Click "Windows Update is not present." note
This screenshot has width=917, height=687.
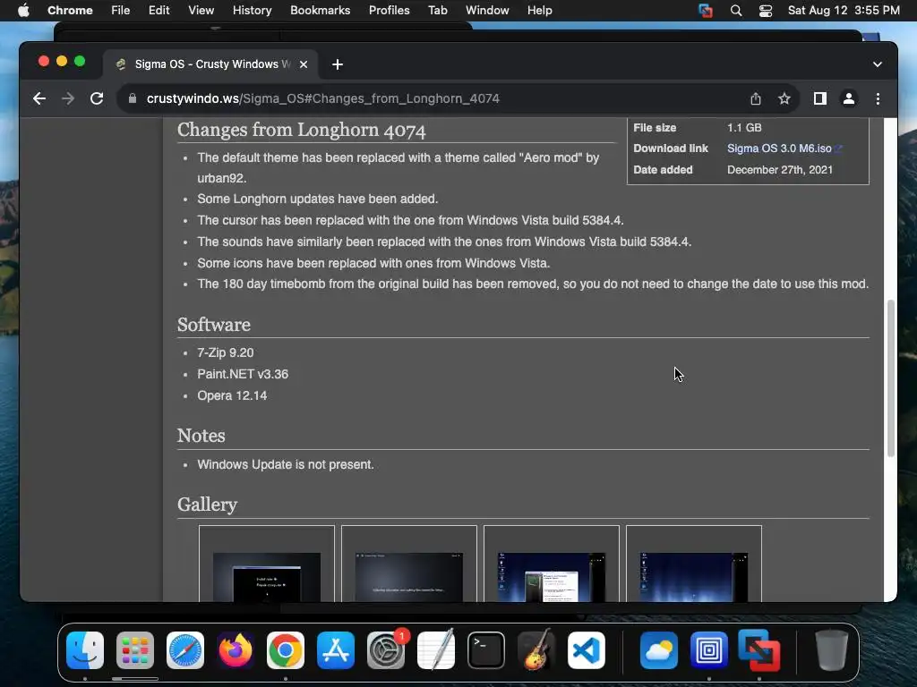click(x=286, y=464)
